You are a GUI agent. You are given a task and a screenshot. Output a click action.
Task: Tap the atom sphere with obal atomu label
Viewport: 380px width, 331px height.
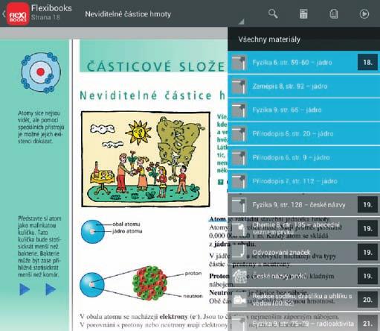[x=93, y=231]
